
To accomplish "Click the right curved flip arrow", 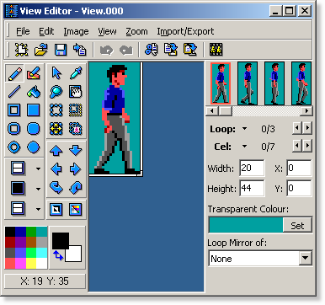I will coord(76,188).
